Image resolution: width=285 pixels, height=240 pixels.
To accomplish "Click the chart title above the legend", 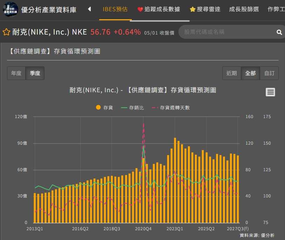I will point(143,90).
